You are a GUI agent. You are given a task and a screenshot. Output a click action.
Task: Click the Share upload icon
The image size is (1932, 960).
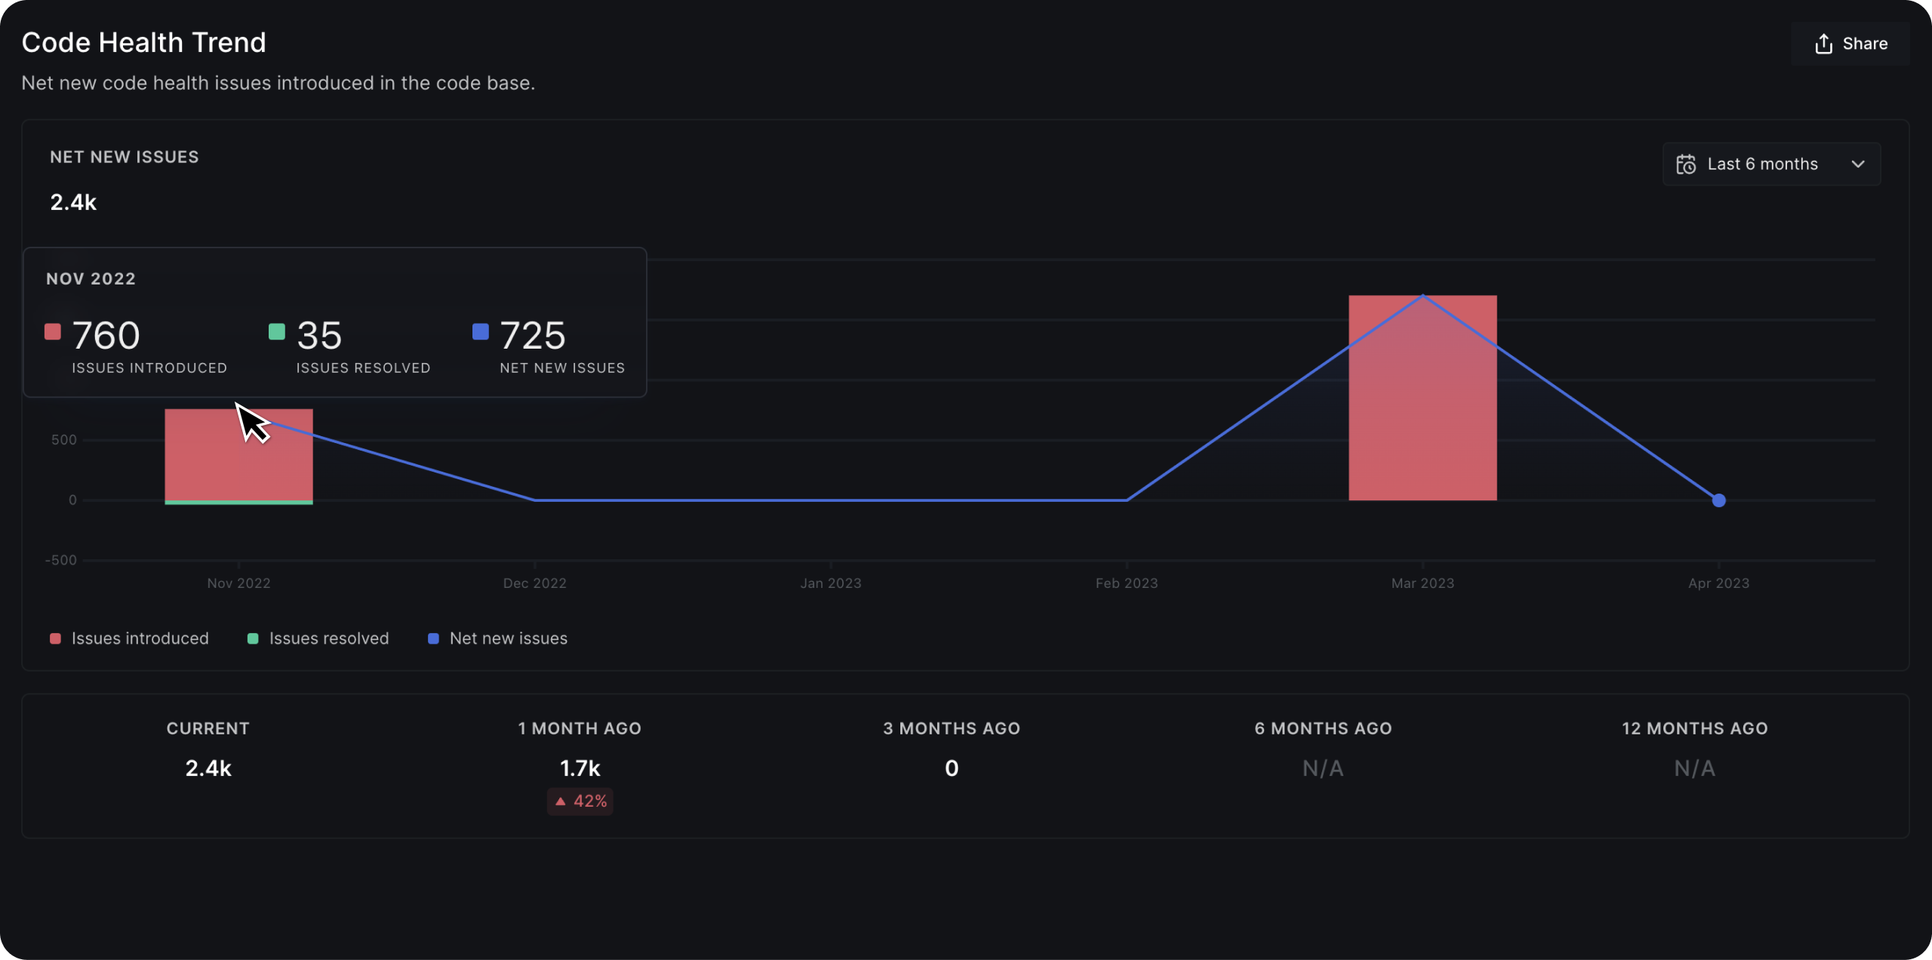[x=1823, y=44]
